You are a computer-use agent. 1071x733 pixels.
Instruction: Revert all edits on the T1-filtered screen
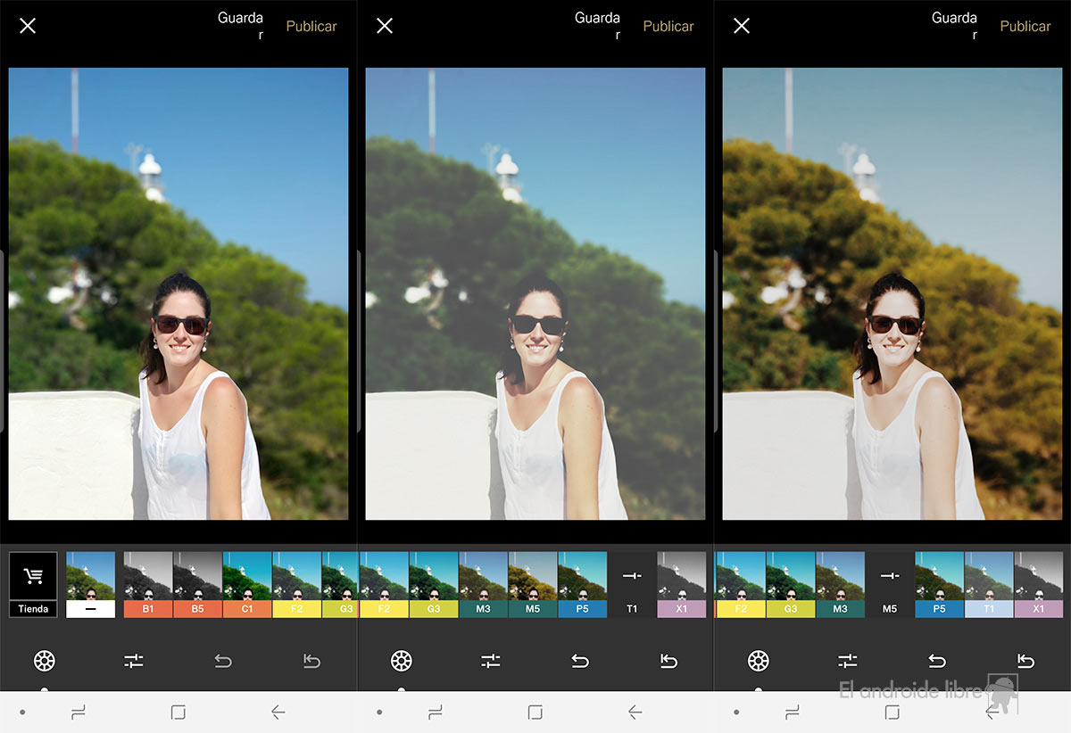coord(668,661)
